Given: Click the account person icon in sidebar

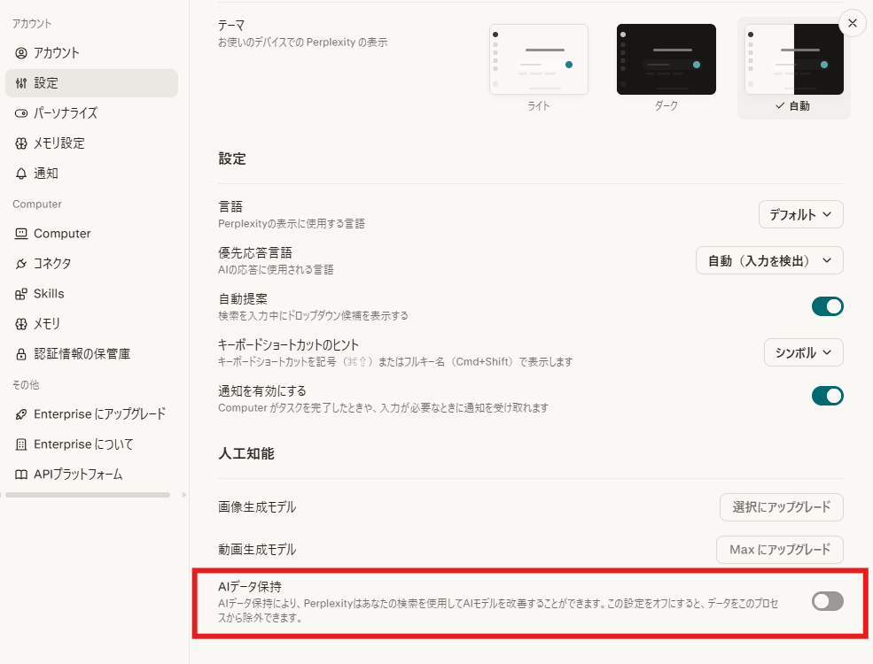Looking at the screenshot, I should tap(21, 53).
